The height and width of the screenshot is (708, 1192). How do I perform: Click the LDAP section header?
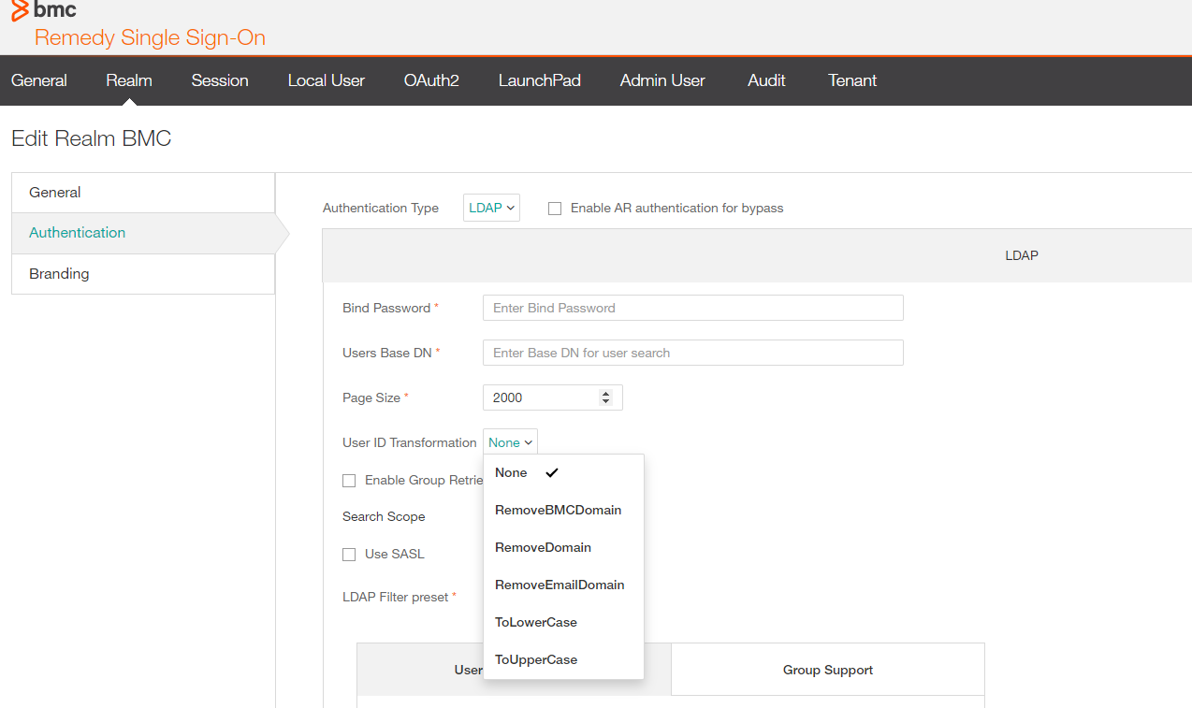[x=1022, y=255]
